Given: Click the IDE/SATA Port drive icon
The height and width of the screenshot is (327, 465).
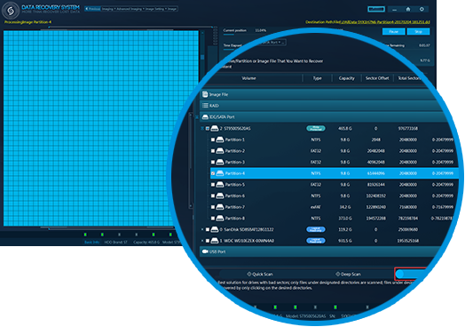Looking at the screenshot, I should 205,116.
